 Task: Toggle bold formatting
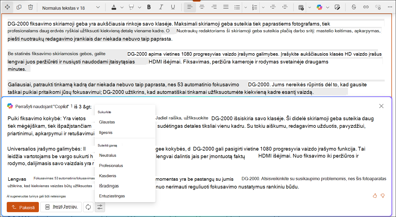[149, 7]
